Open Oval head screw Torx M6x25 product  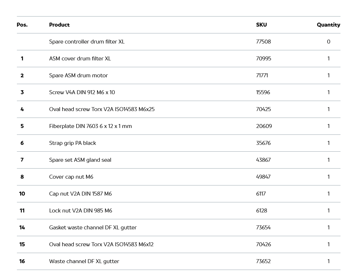pyautogui.click(x=102, y=109)
